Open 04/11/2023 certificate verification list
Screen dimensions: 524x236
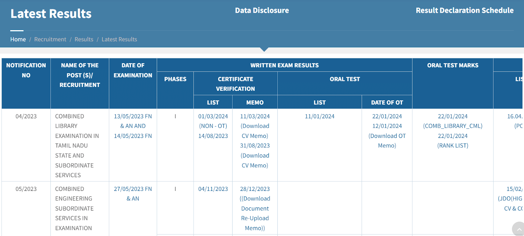213,189
